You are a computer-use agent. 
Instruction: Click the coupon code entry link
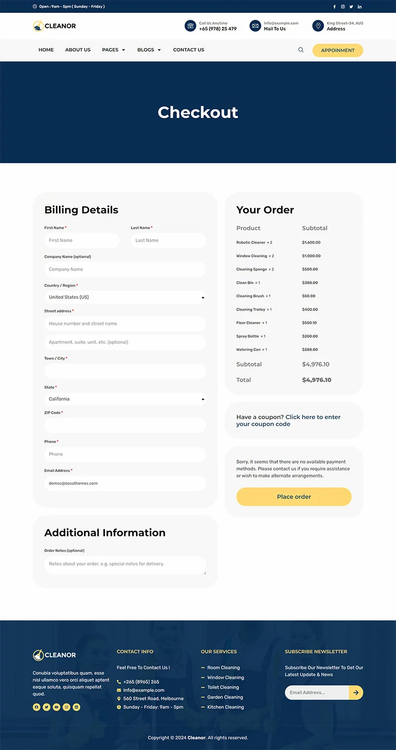tap(313, 417)
